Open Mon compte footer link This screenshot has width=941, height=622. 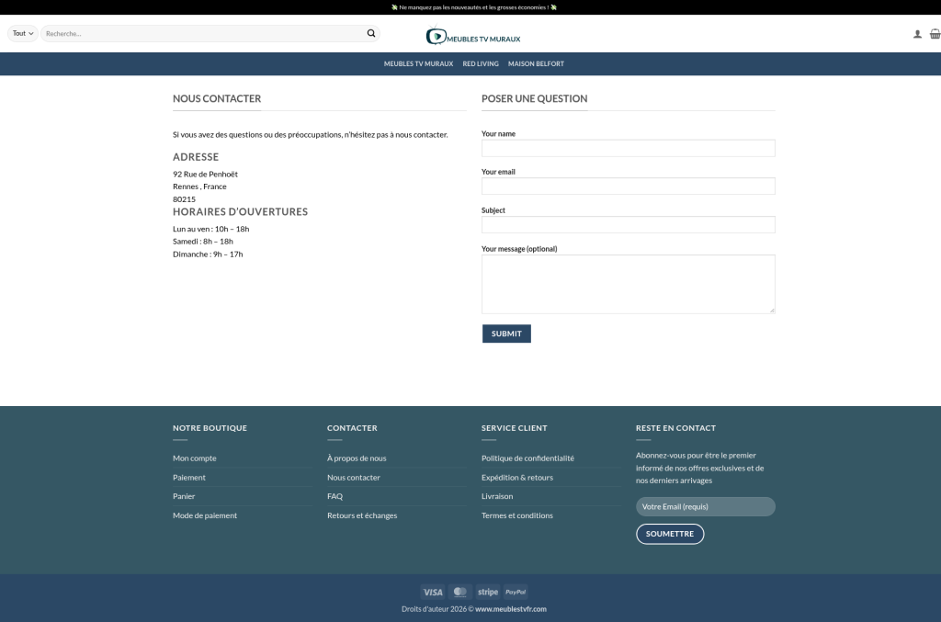coord(195,458)
